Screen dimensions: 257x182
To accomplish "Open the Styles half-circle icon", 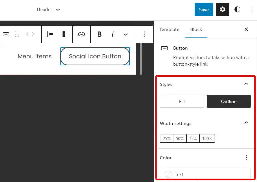I will tap(237, 9).
